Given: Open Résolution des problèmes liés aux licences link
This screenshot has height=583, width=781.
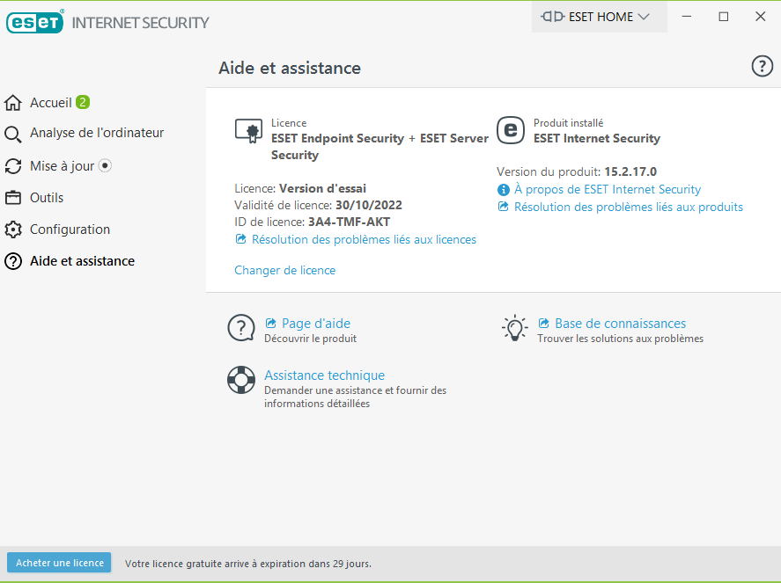Looking at the screenshot, I should (365, 240).
